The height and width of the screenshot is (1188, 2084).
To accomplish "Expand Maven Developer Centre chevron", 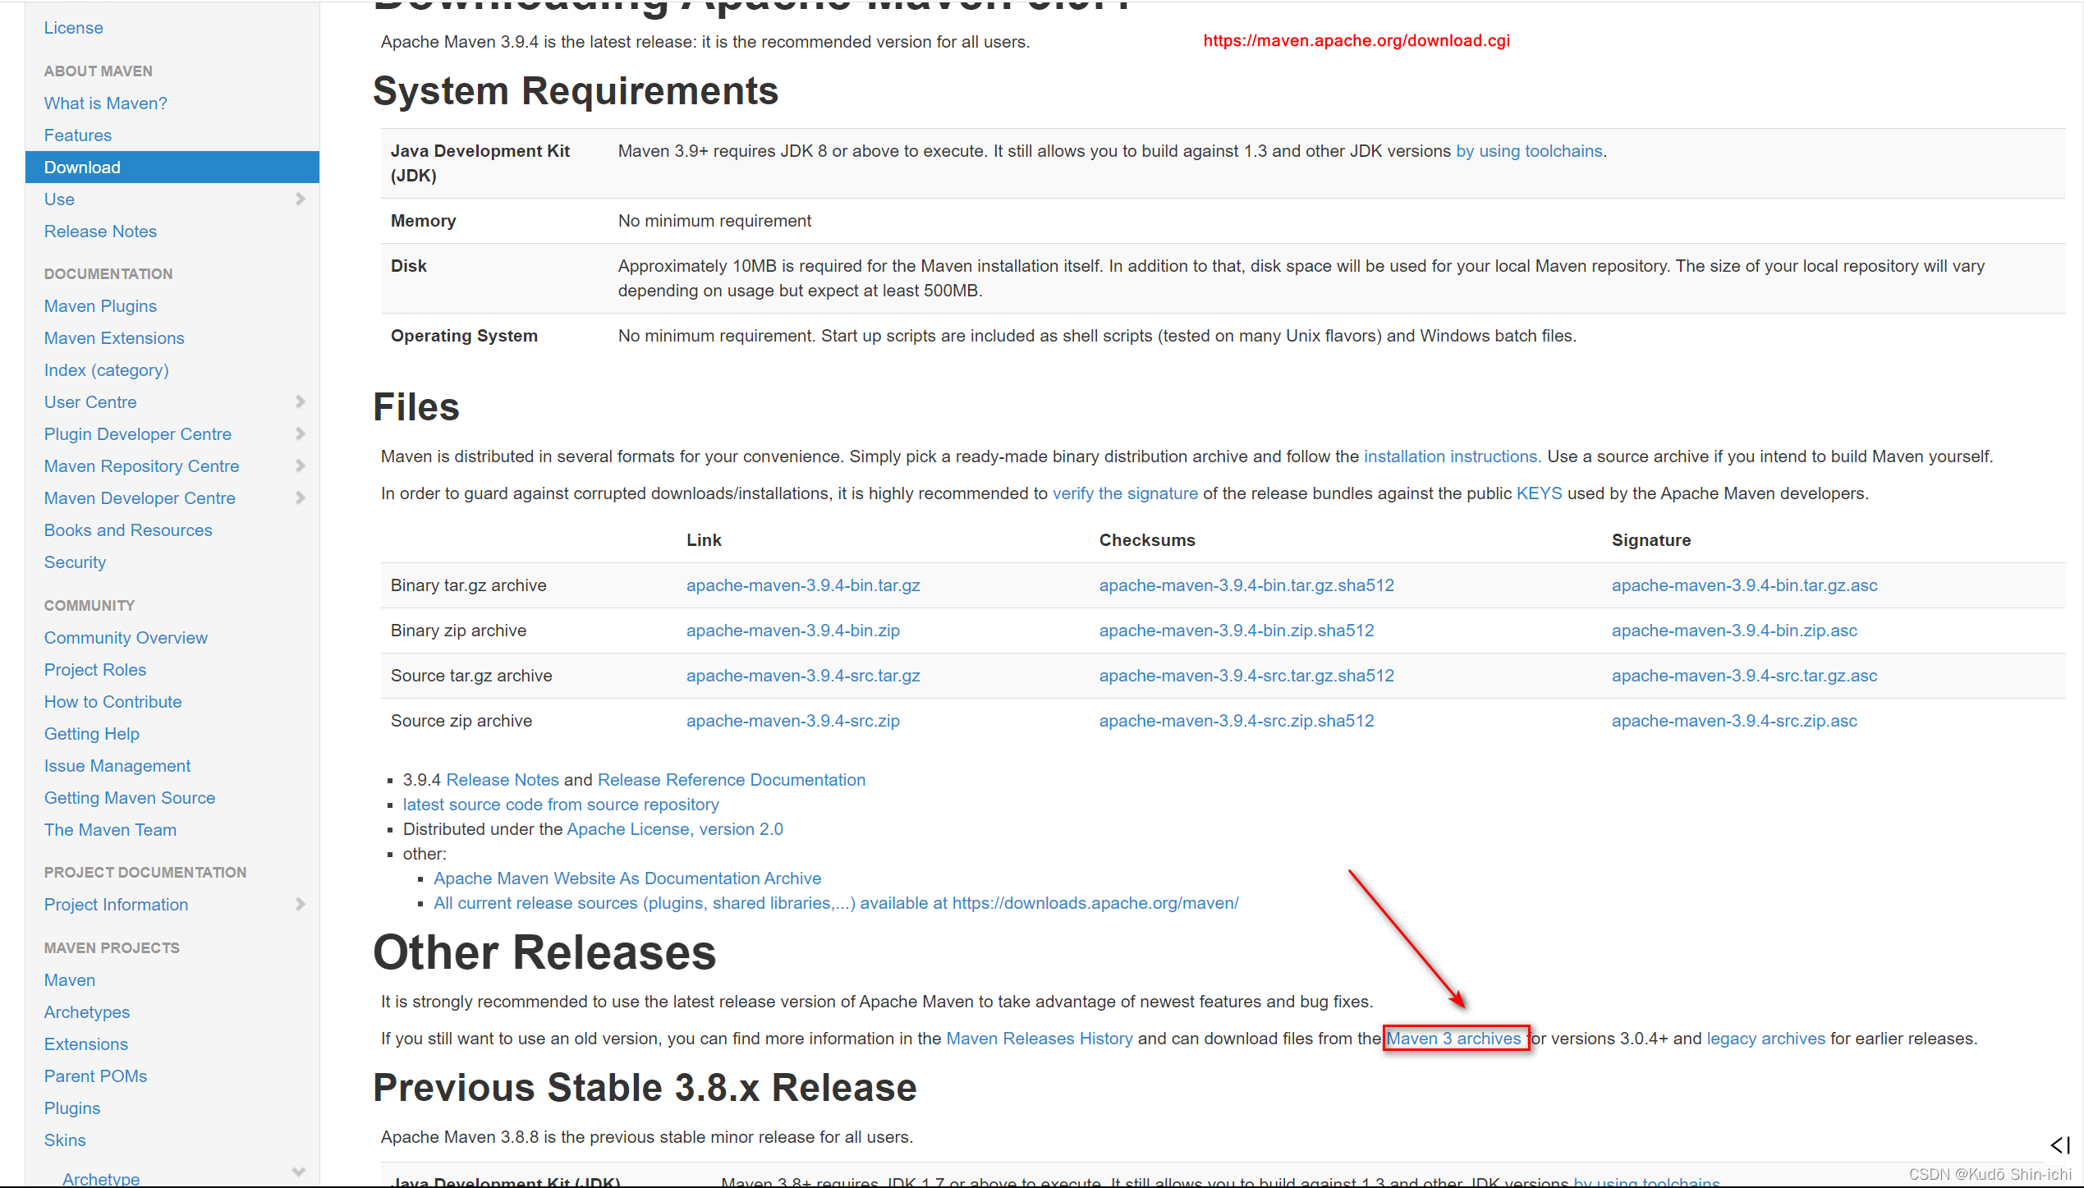I will click(x=300, y=498).
